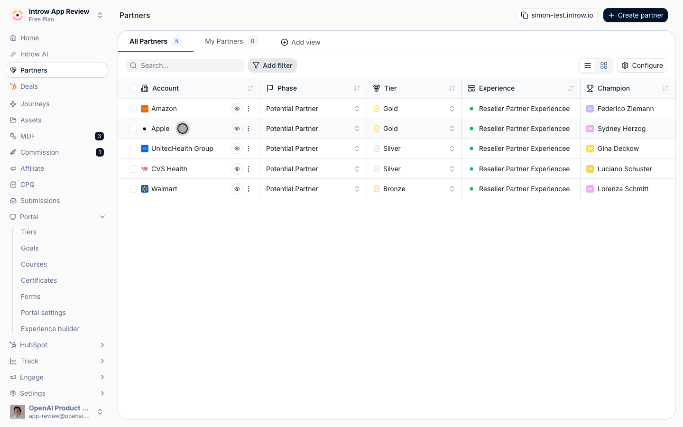Screen dimensions: 683x427
Task: Click the Add filter button
Action: 272,65
